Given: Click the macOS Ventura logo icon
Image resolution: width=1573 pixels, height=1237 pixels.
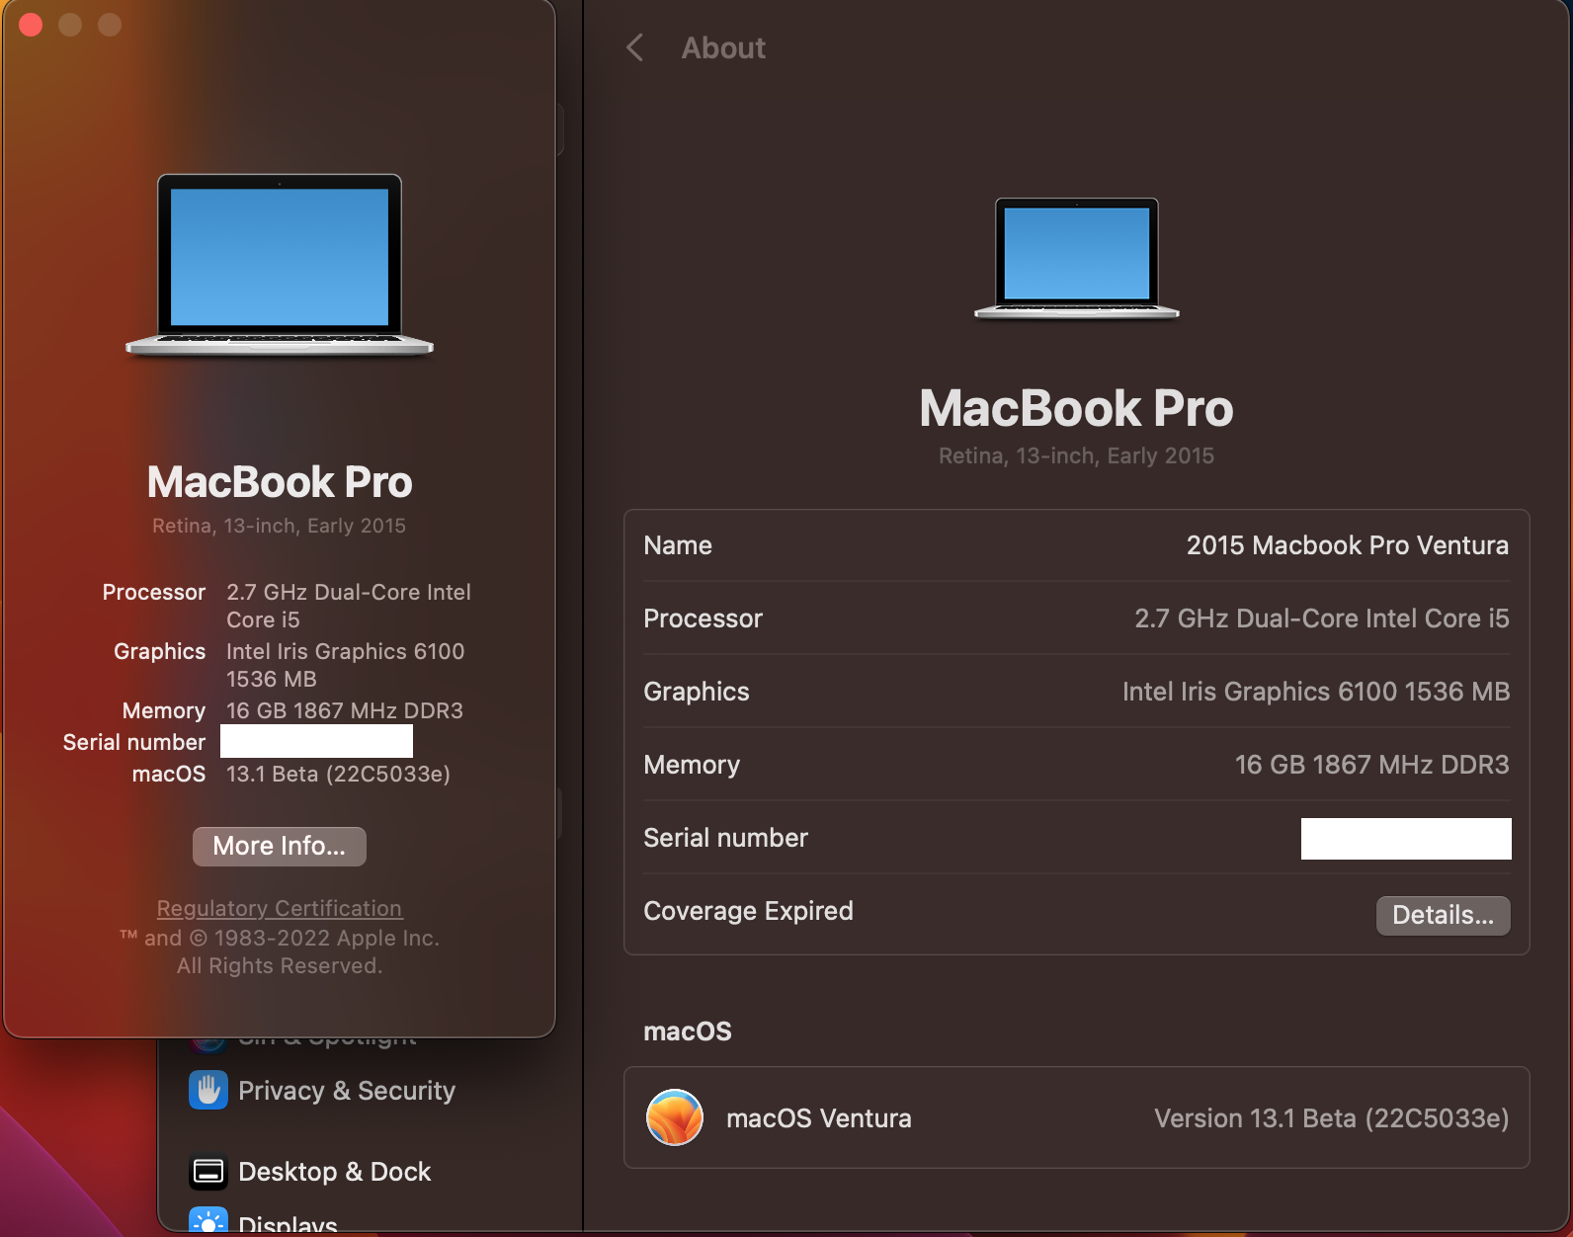Looking at the screenshot, I should click(675, 1117).
